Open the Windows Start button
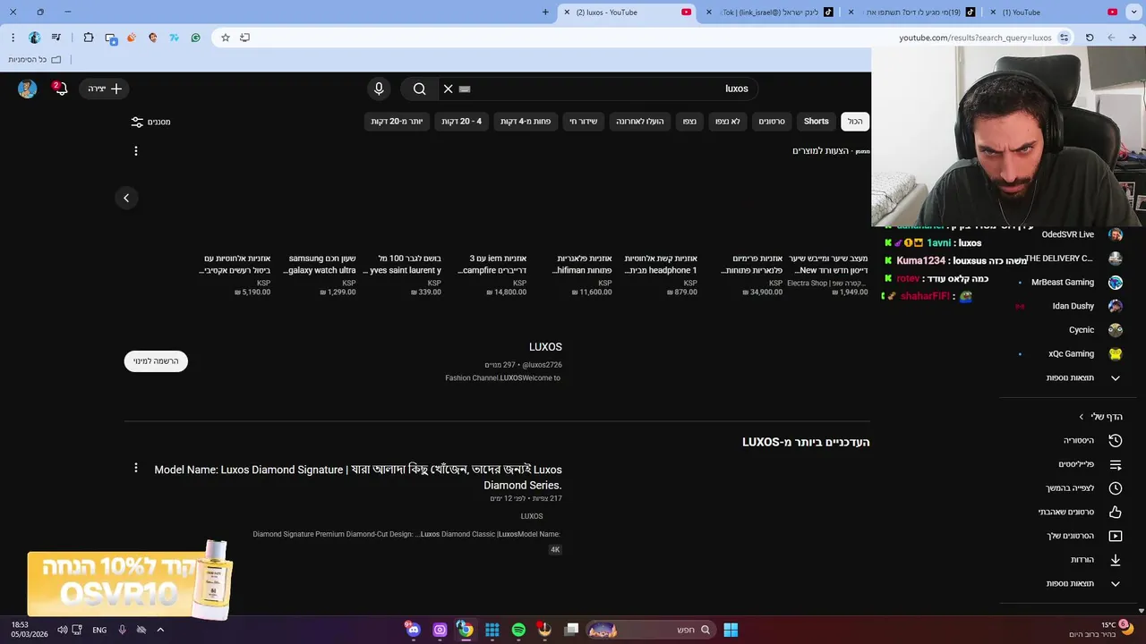 pyautogui.click(x=731, y=630)
